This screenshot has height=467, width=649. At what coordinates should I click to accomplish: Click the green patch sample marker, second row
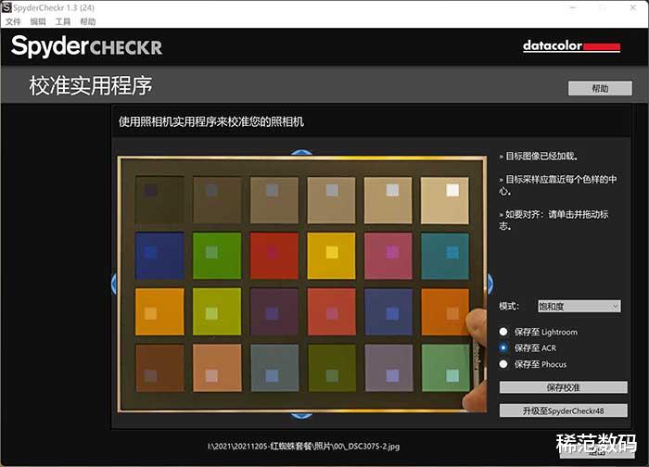[211, 252]
